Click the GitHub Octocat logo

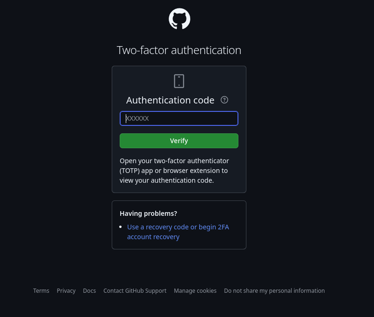pyautogui.click(x=179, y=19)
